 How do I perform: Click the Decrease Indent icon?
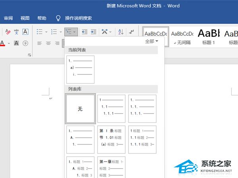coord(84,32)
